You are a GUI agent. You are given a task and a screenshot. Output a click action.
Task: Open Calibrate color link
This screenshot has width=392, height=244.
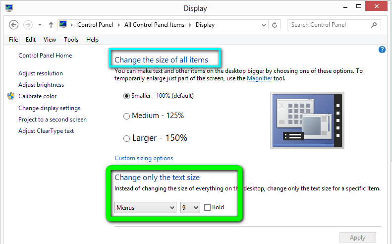pos(38,96)
